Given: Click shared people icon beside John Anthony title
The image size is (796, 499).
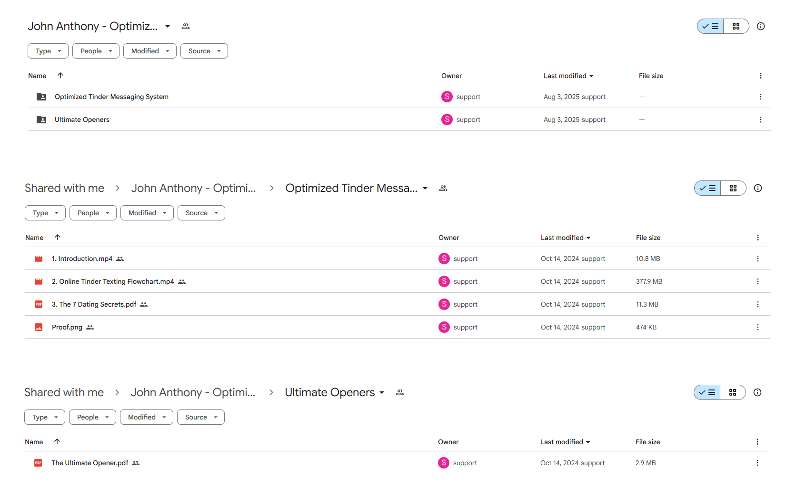Looking at the screenshot, I should tap(186, 26).
